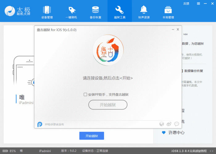Click the 反馈 feedback link

[x=186, y=4]
